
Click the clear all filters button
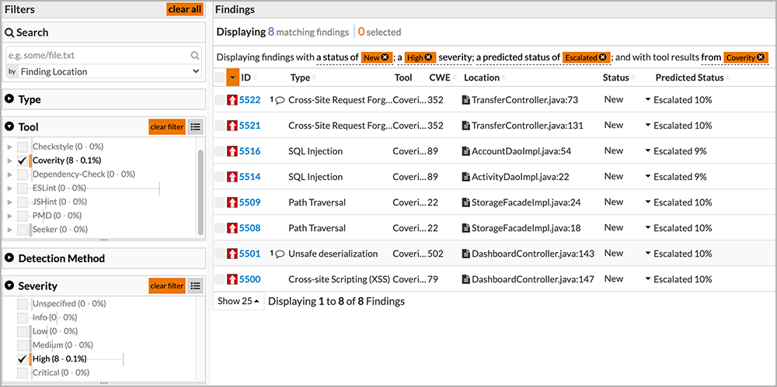[185, 9]
